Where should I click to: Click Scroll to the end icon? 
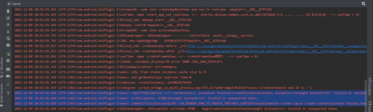coord(8,18)
